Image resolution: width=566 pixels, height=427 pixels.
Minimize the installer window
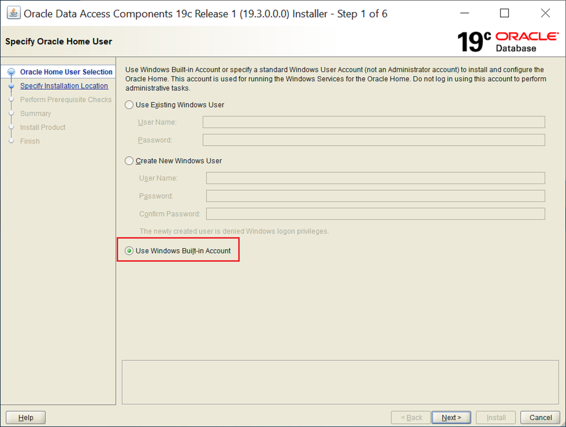coord(465,13)
